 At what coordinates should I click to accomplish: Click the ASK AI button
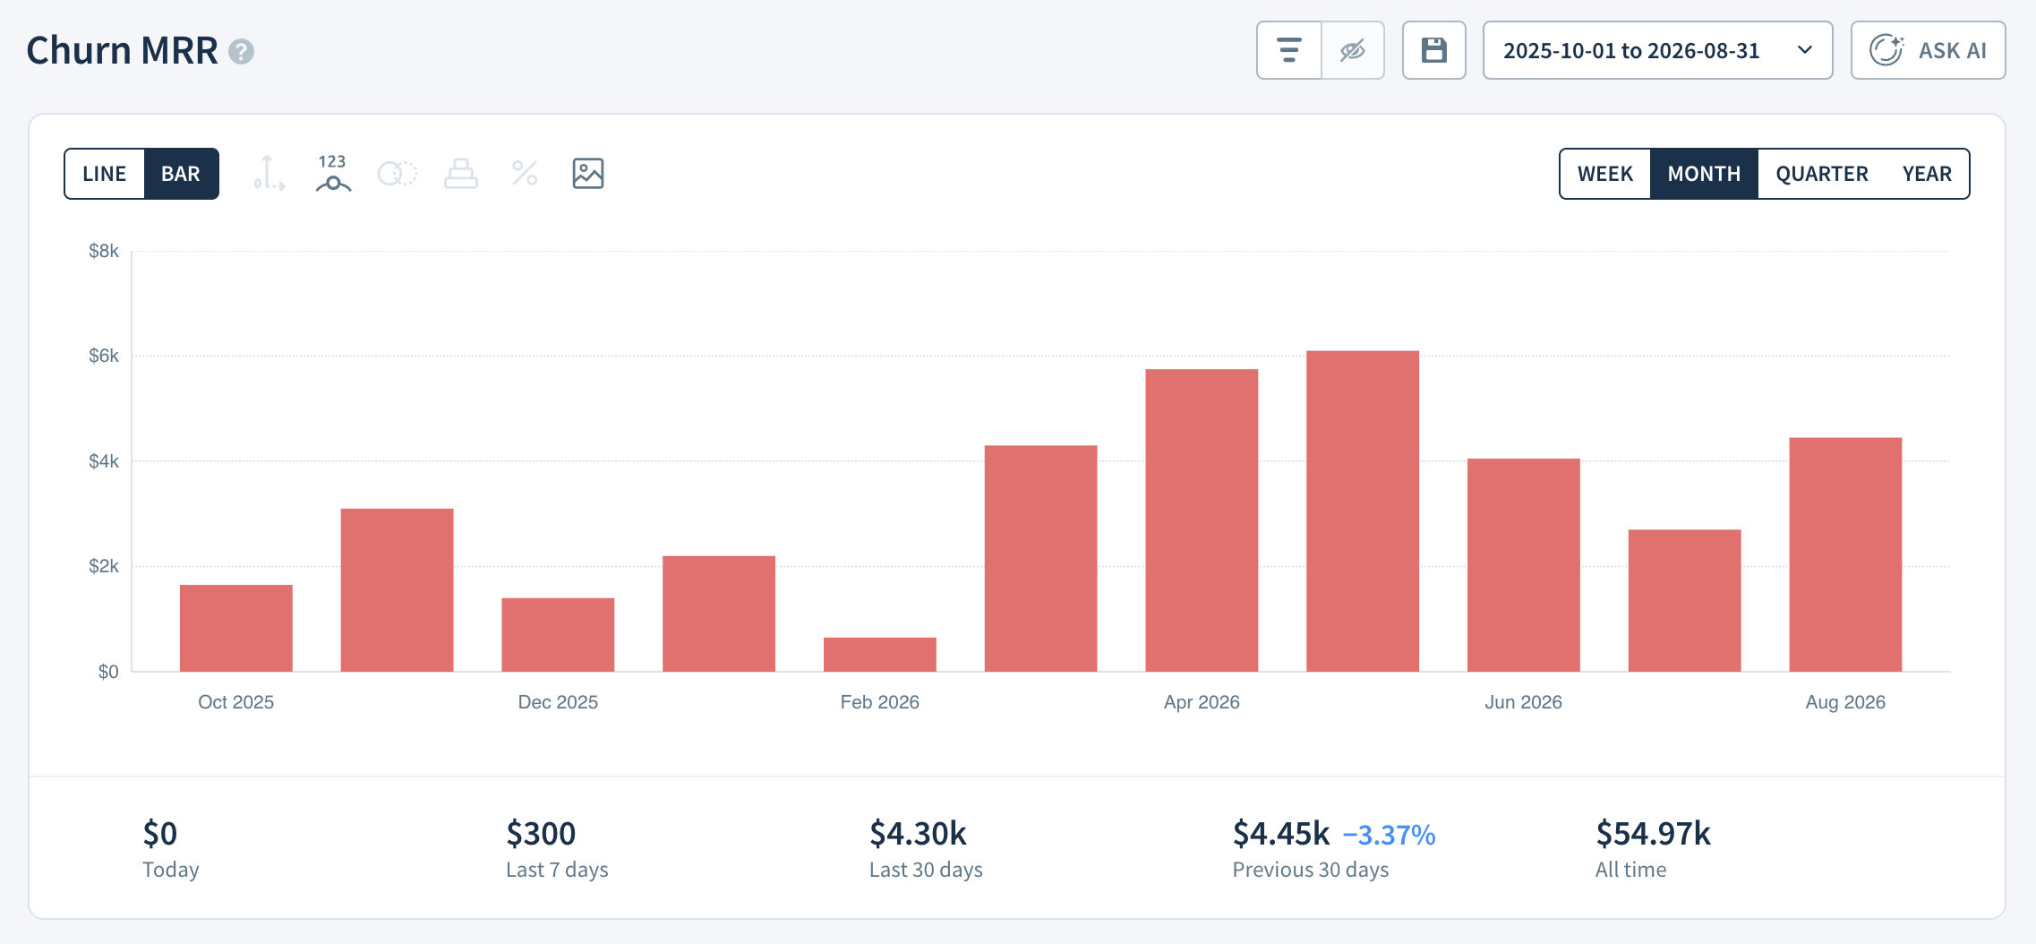(x=1928, y=50)
